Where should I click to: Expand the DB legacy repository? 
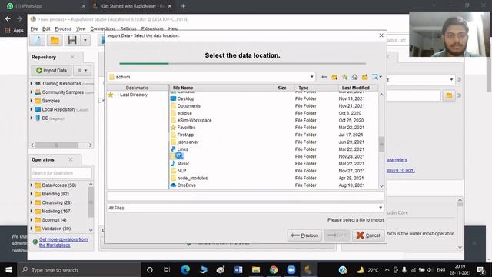[32, 118]
